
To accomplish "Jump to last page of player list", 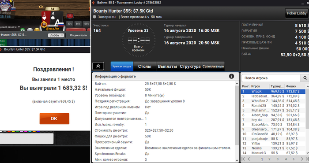I will coord(307,159).
